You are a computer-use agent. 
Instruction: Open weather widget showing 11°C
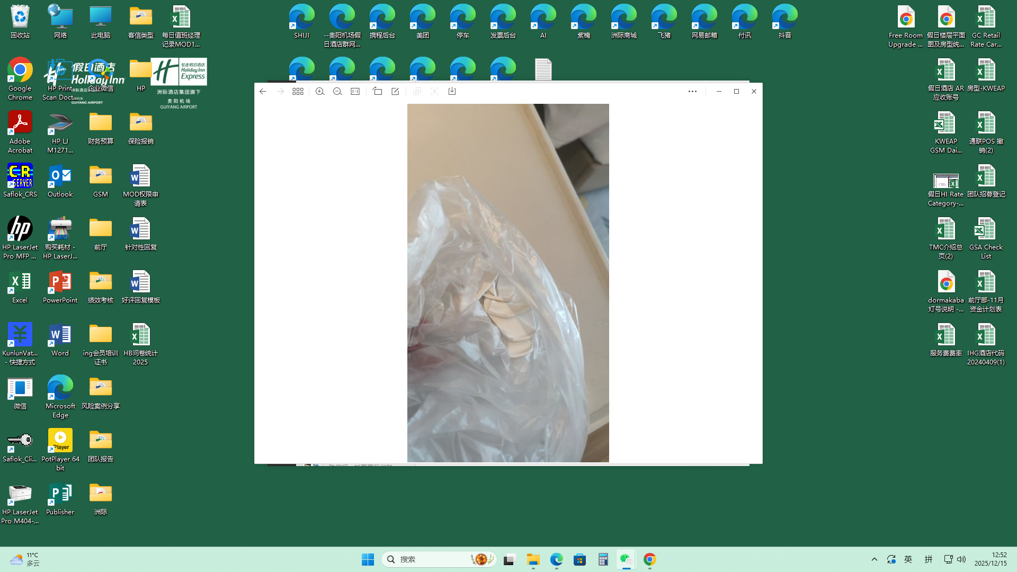point(25,559)
